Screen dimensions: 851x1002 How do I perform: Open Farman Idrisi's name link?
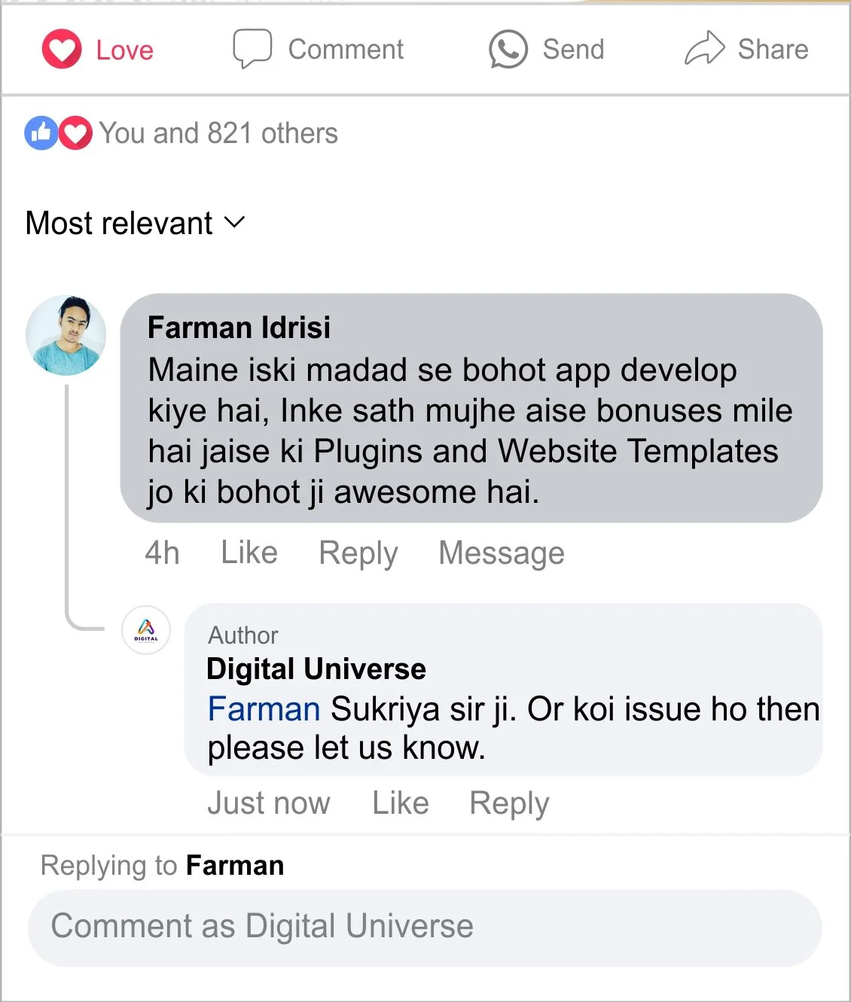[x=239, y=327]
